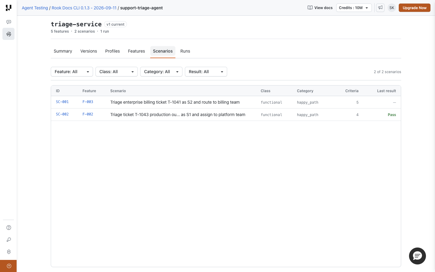Open the Category: All filter dropdown
The height and width of the screenshot is (272, 435).
[161, 72]
